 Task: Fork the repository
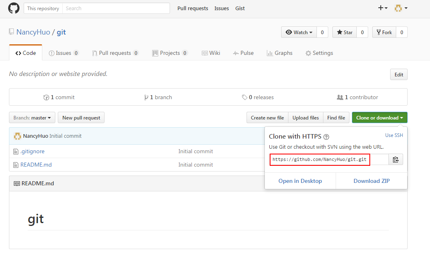[x=384, y=33]
